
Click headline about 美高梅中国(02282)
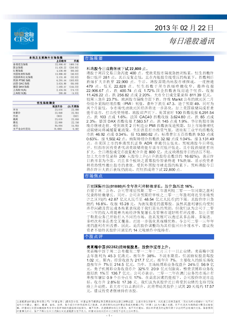[129, 247]
